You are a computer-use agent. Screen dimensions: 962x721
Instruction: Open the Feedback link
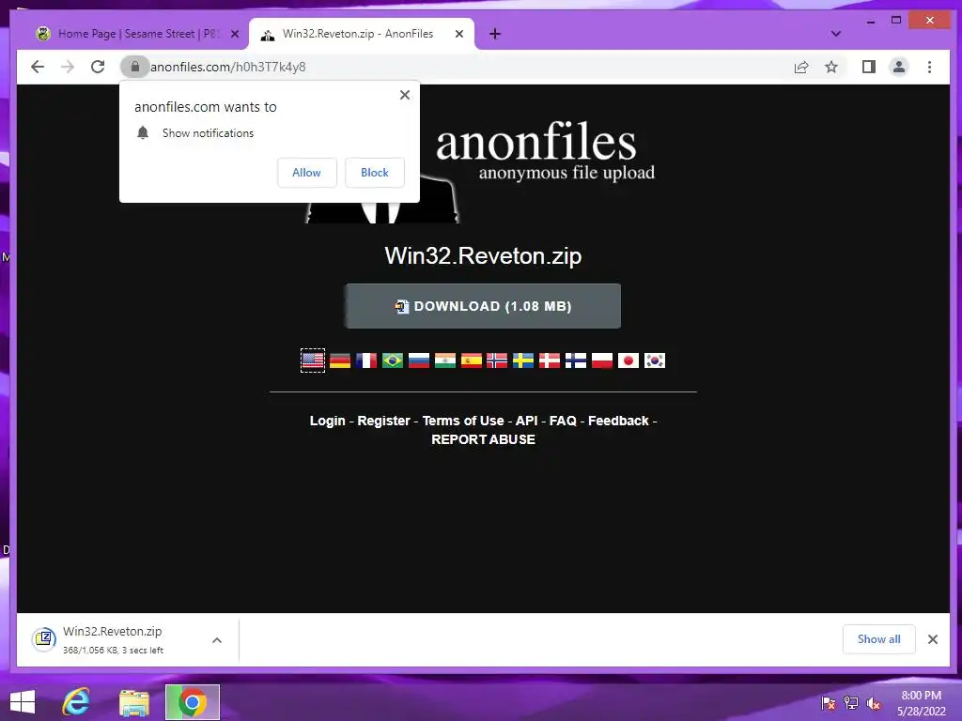coord(618,422)
